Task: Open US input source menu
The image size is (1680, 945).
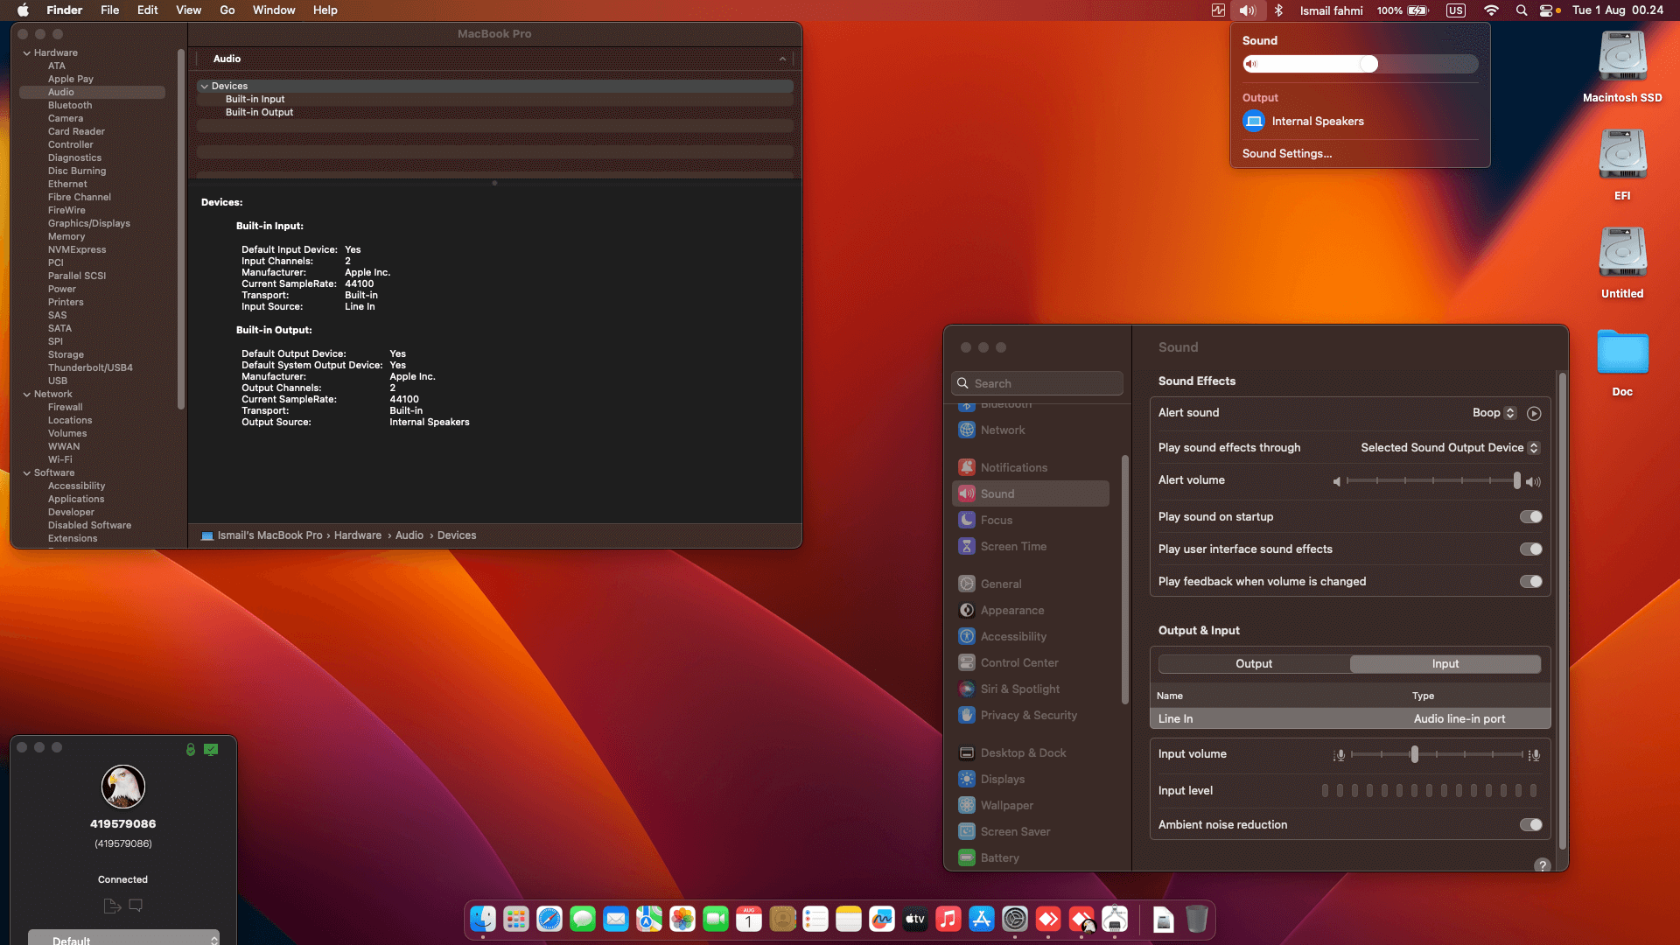Action: point(1456,10)
